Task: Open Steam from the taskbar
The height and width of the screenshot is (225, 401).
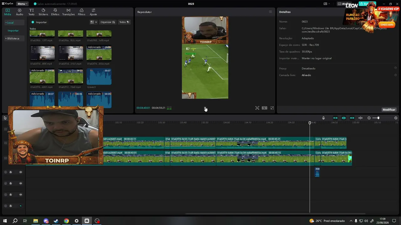Action: [x=56, y=221]
